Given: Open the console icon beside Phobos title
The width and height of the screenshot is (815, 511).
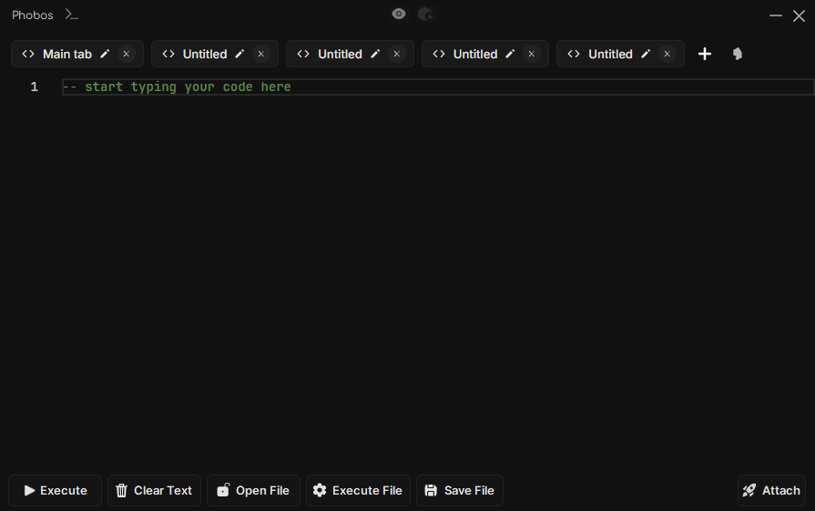Looking at the screenshot, I should 72,15.
